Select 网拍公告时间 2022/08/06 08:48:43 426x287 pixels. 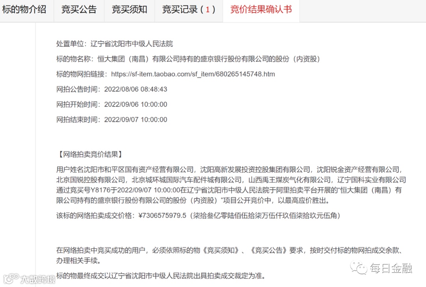(112, 89)
